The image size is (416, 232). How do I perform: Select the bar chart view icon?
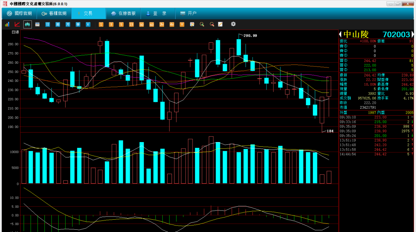coord(7,24)
